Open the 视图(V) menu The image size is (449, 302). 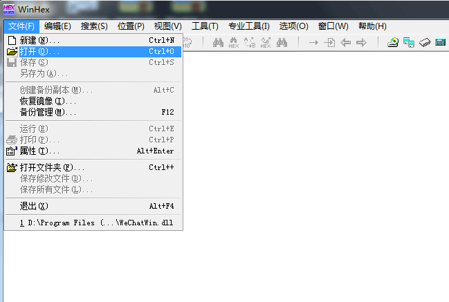pyautogui.click(x=168, y=26)
